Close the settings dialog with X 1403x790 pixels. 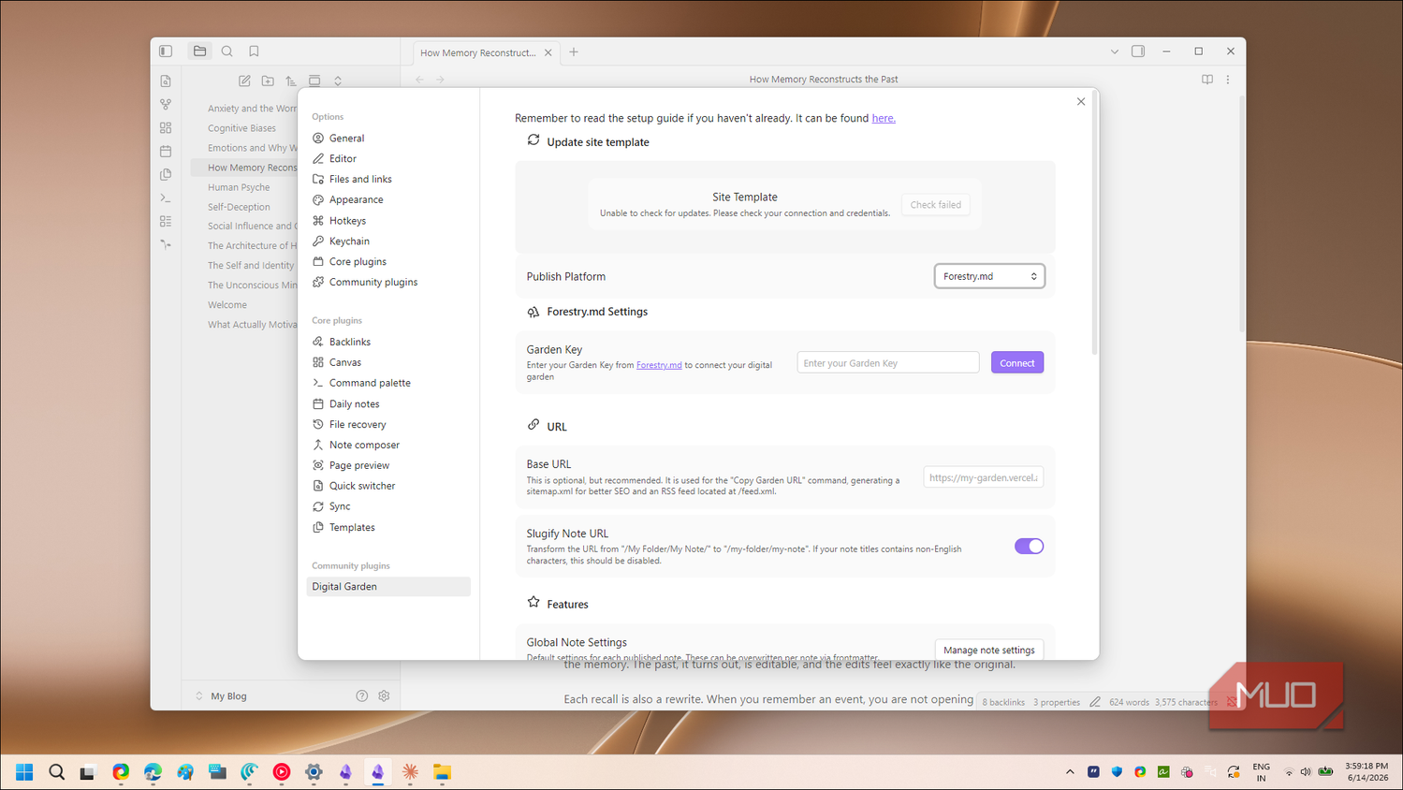[x=1081, y=101]
